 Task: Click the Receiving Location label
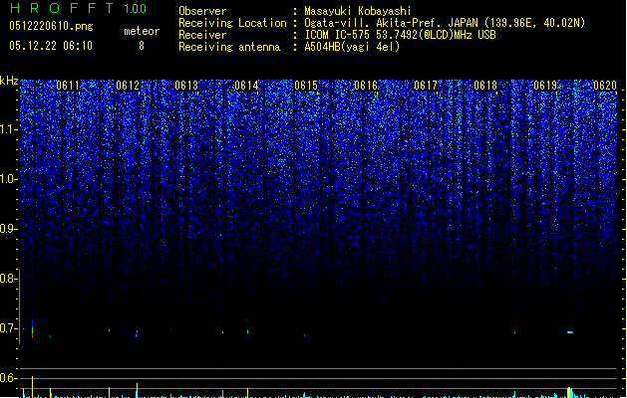232,23
